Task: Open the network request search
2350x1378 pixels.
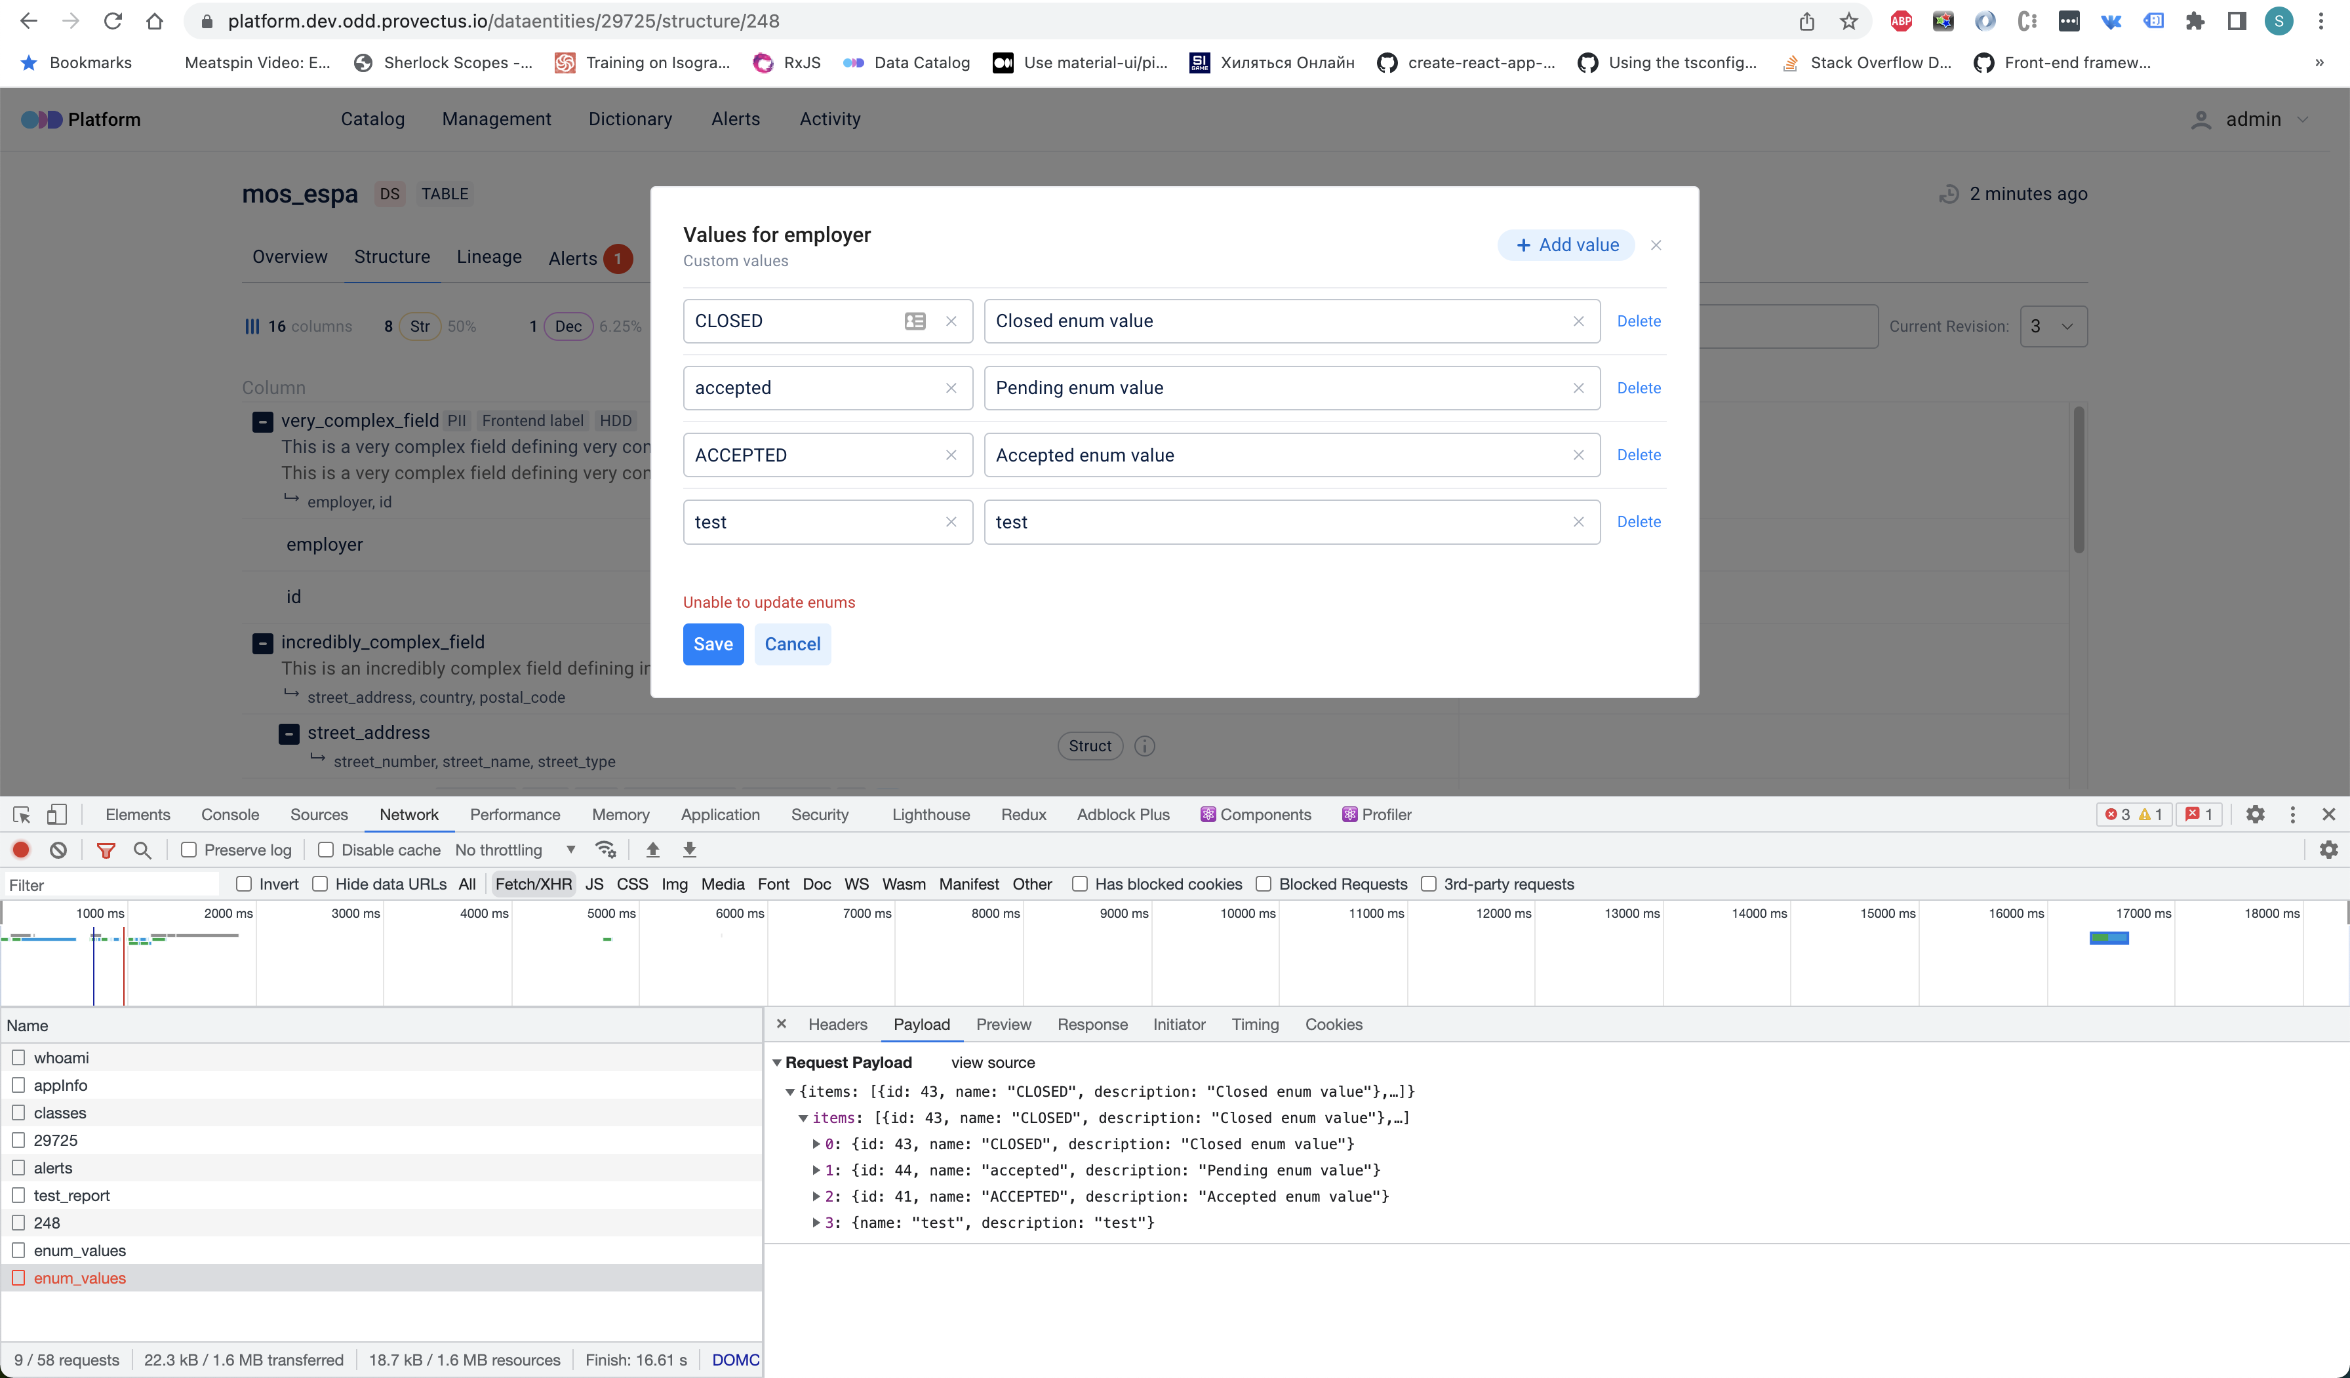Action: tap(143, 850)
